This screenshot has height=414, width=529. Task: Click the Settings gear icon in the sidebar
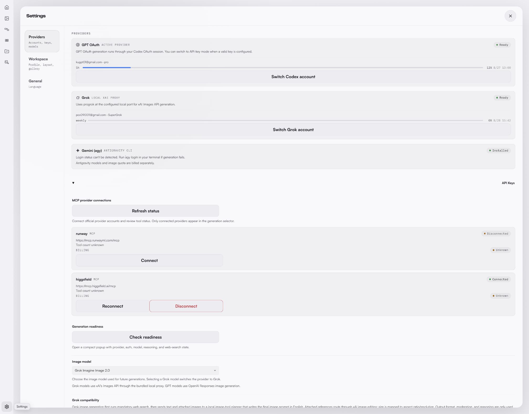(x=7, y=407)
